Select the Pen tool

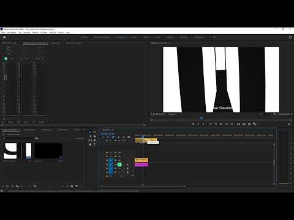(x=94, y=141)
